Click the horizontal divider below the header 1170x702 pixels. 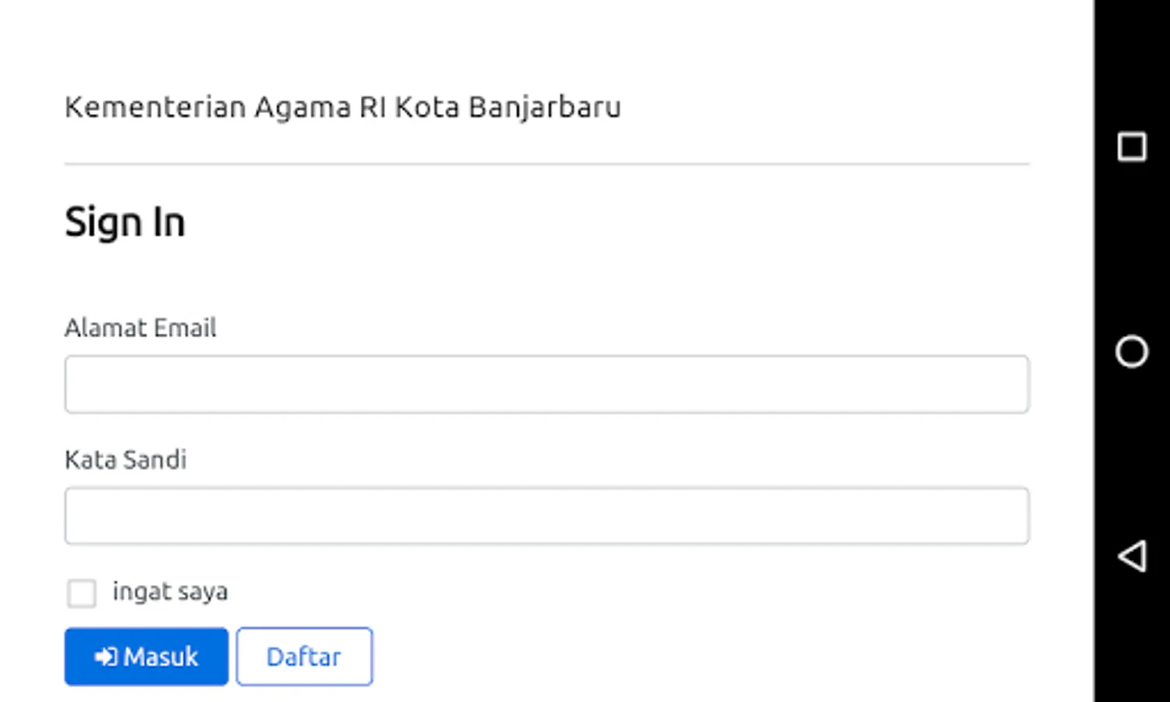pos(546,164)
